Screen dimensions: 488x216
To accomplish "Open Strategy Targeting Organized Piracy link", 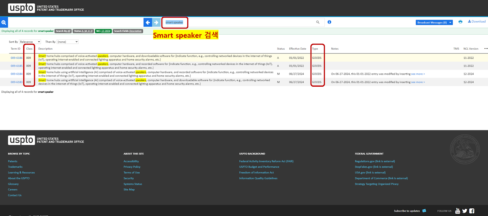I will click(377, 184).
